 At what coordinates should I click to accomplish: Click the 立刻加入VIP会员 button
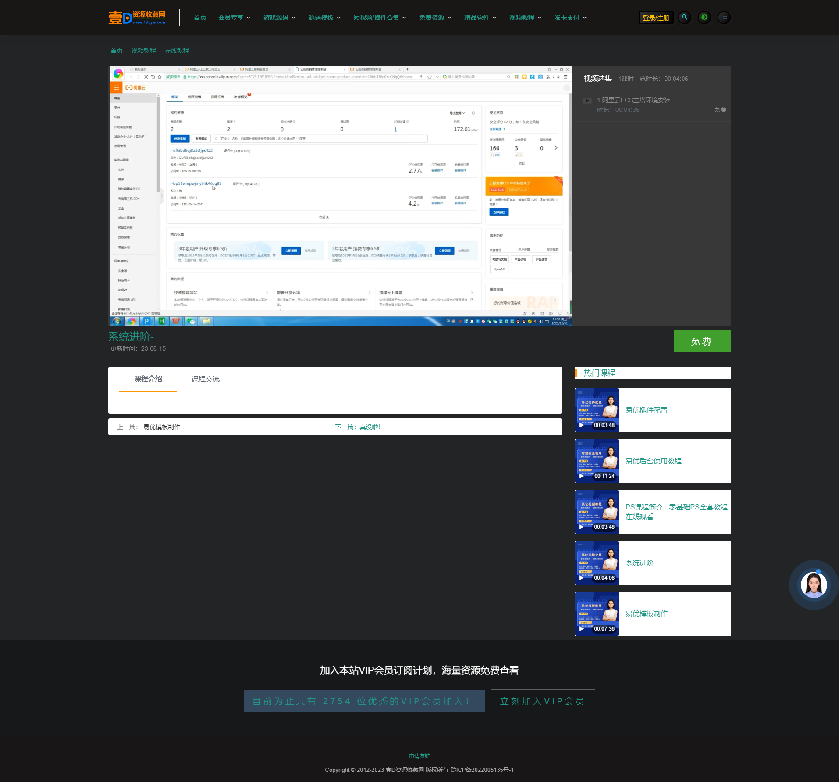coord(543,701)
